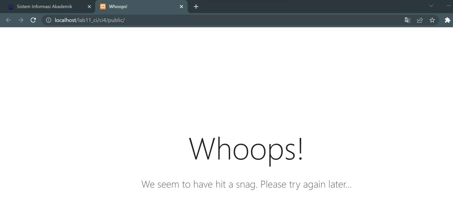Click the large Whoops! heading
Image resolution: width=453 pixels, height=203 pixels.
coord(246,149)
